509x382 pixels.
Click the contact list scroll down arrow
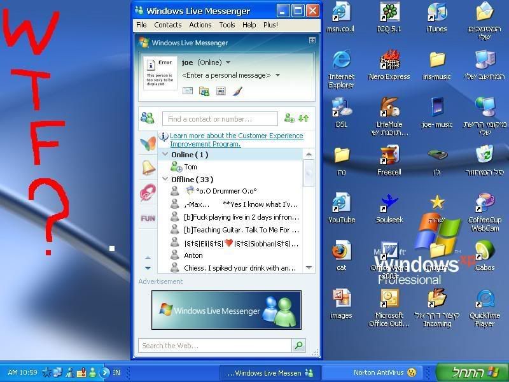point(309,267)
